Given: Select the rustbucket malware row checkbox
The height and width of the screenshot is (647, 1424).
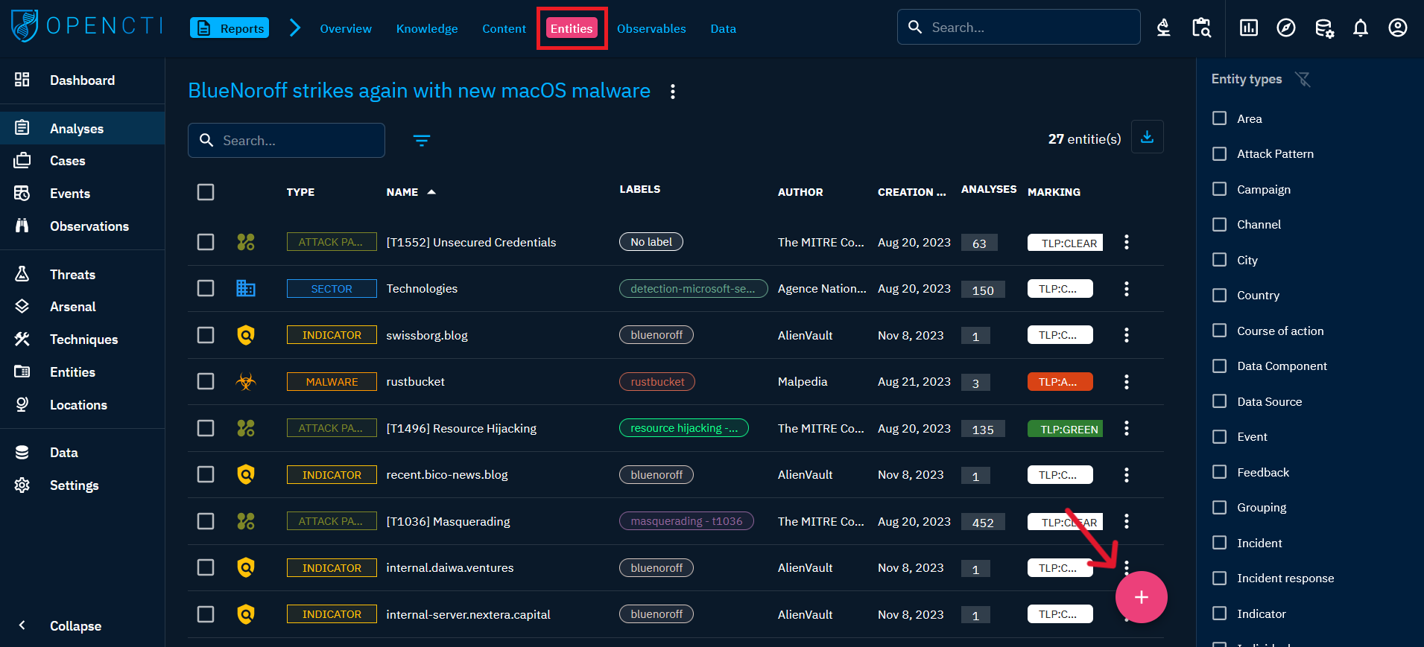Looking at the screenshot, I should (x=206, y=382).
